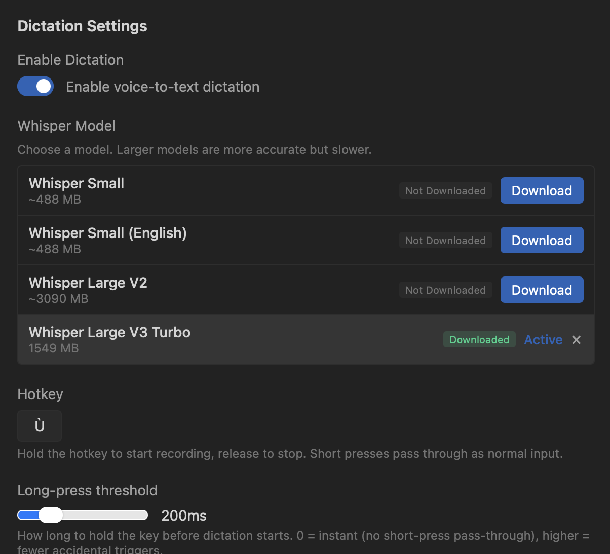Click the Whisper Model section label
Image resolution: width=610 pixels, height=554 pixels.
(66, 126)
